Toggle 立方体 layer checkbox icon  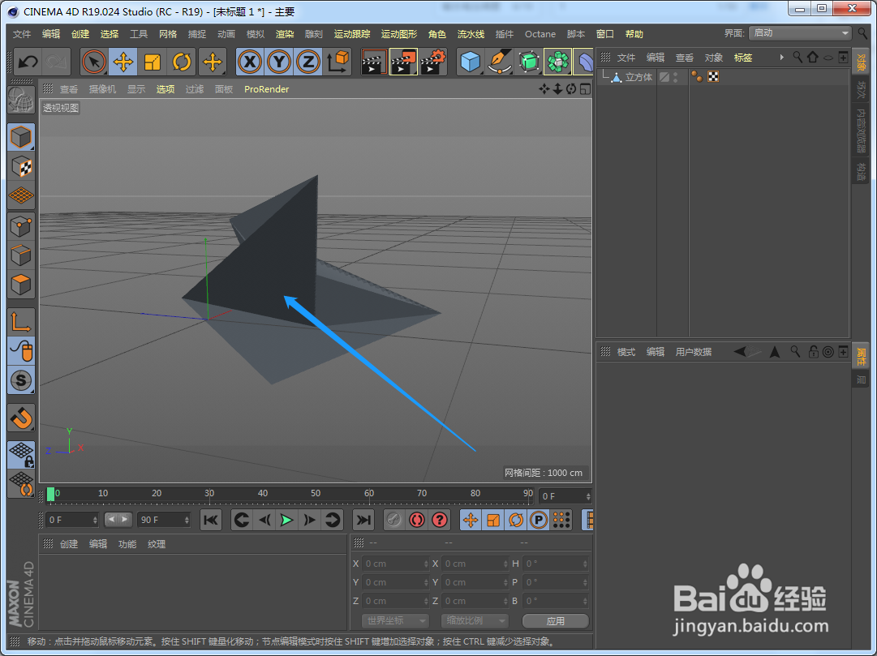664,77
